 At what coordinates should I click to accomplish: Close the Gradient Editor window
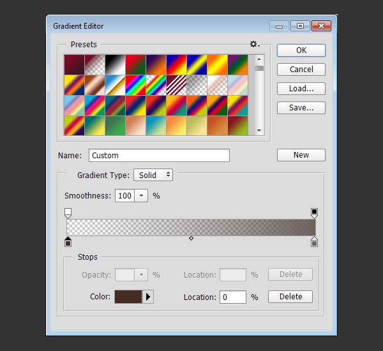(x=322, y=26)
